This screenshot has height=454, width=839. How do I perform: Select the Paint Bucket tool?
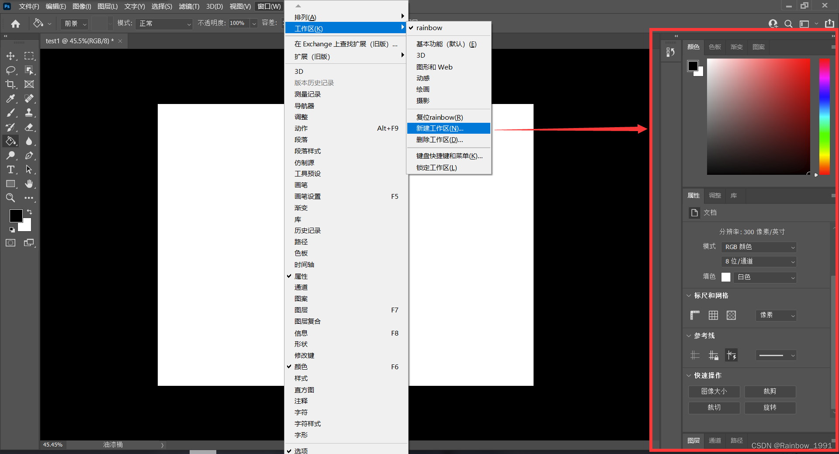[x=10, y=141]
